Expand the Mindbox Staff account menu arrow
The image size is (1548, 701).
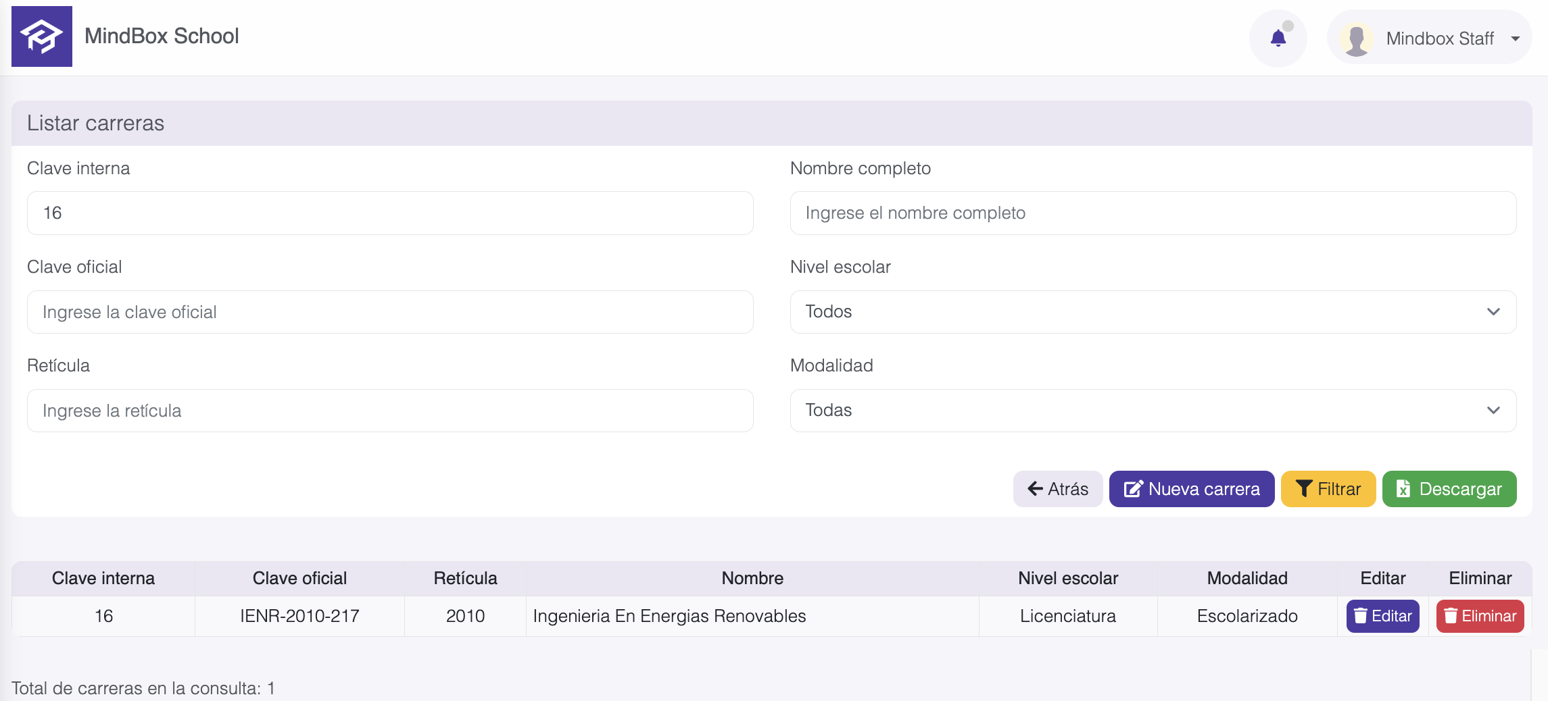(x=1516, y=39)
